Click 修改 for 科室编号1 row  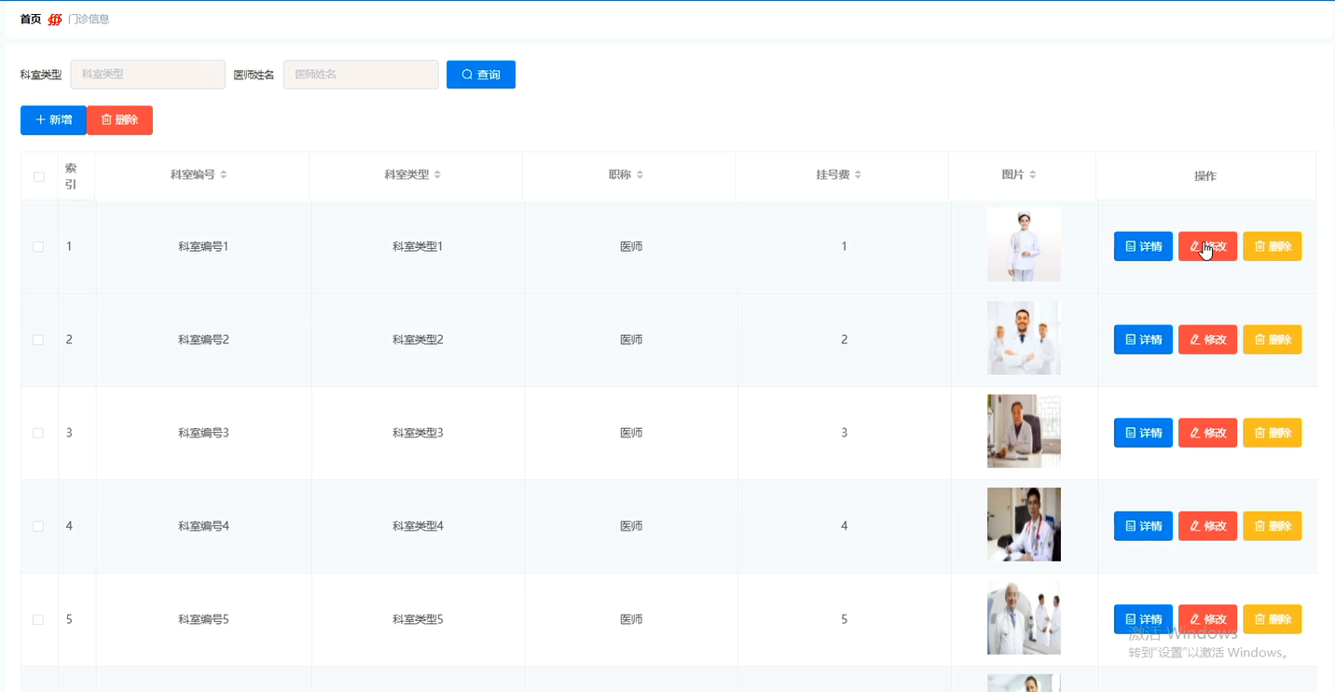[1207, 246]
